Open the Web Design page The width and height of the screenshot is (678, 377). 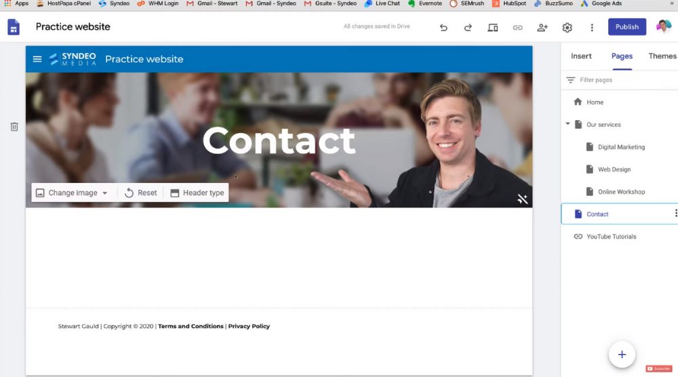[614, 170]
